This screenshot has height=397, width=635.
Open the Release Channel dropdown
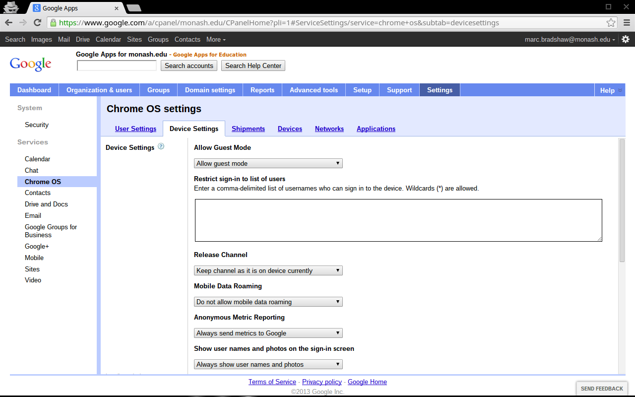[268, 270]
